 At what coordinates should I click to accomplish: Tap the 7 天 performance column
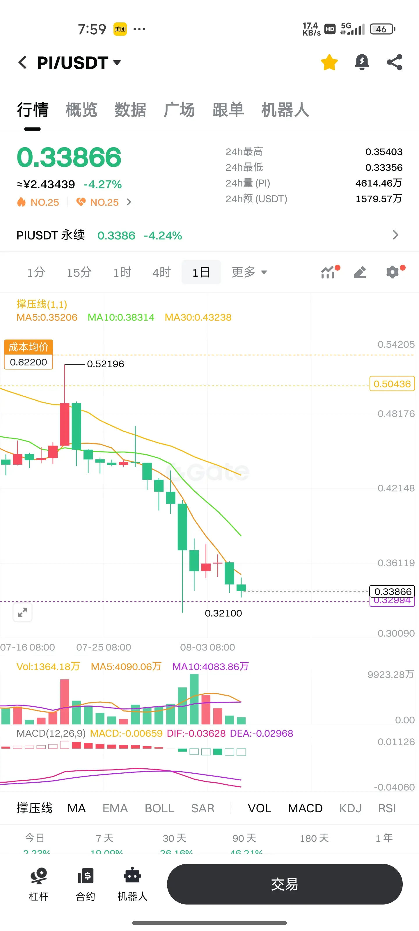click(x=105, y=843)
